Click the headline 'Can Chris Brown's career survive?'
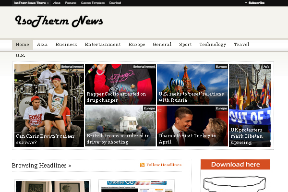The image size is (288, 192). tap(45, 139)
